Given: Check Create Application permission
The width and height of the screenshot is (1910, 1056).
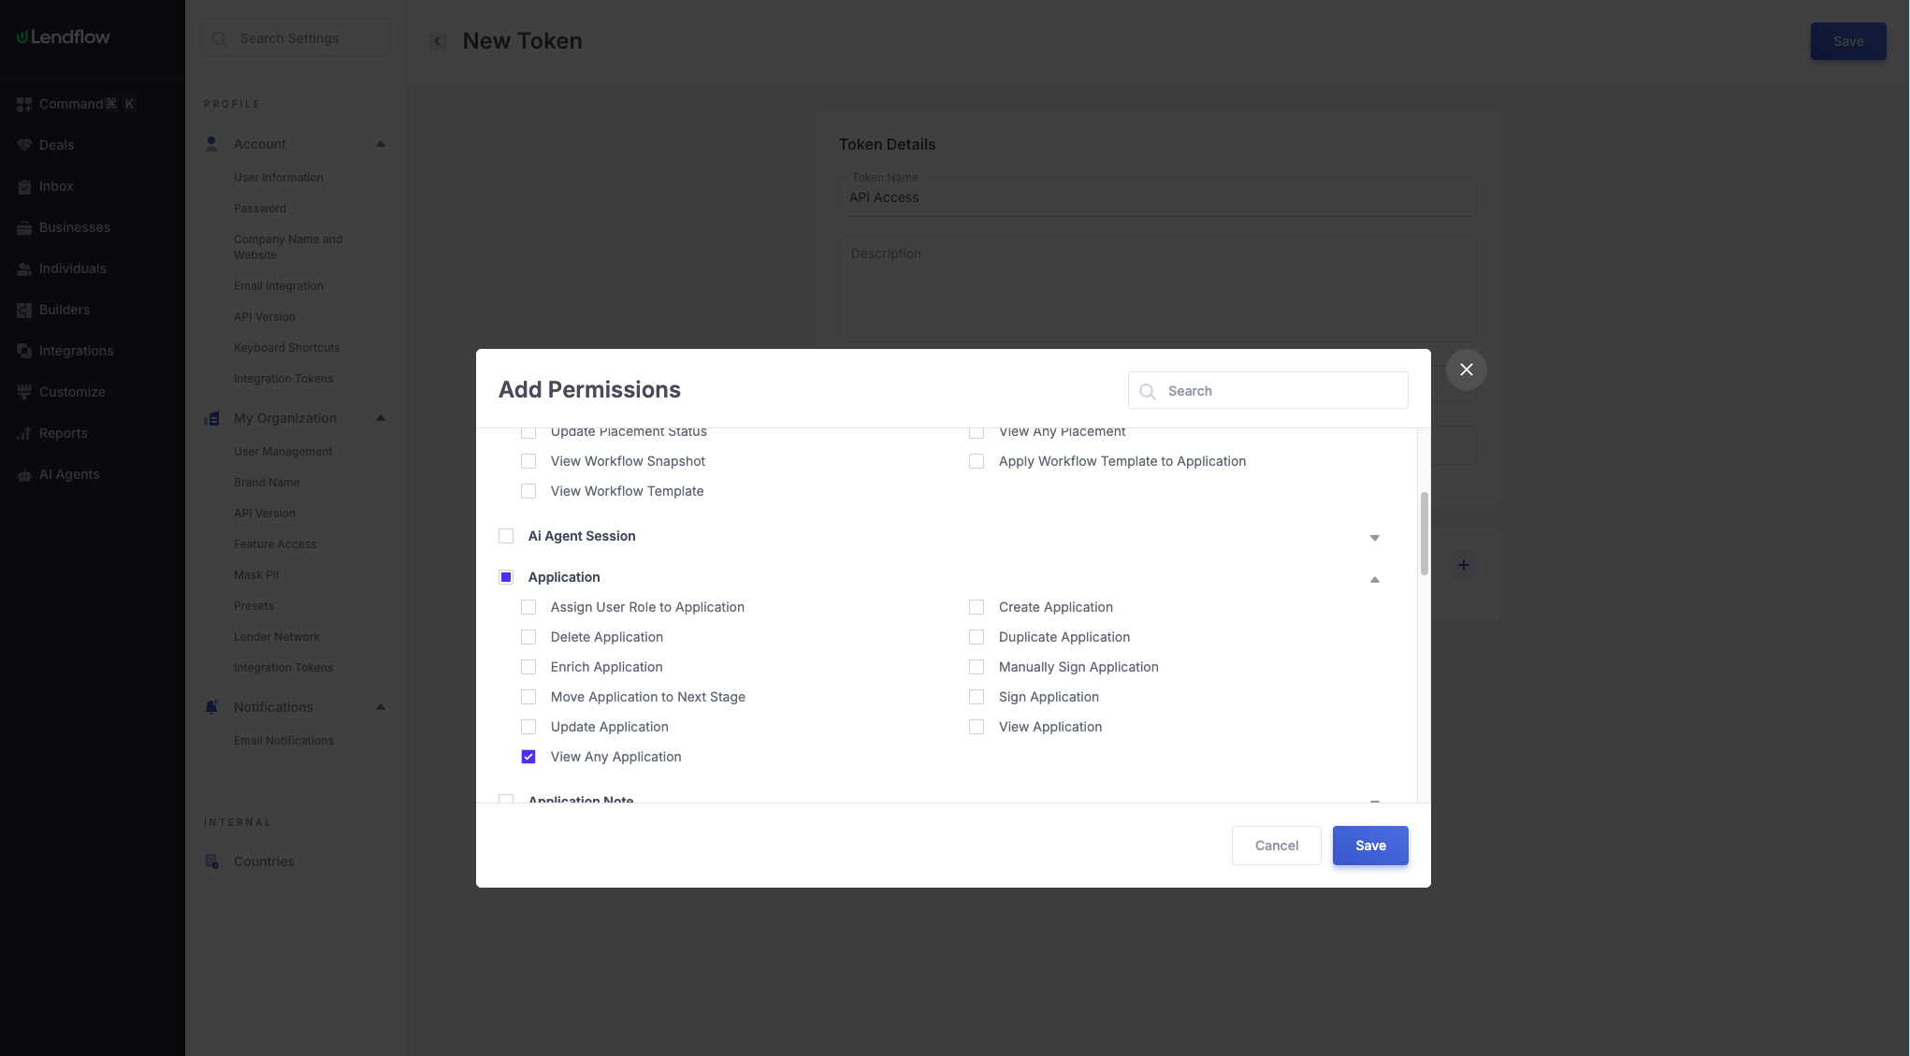Looking at the screenshot, I should (977, 607).
